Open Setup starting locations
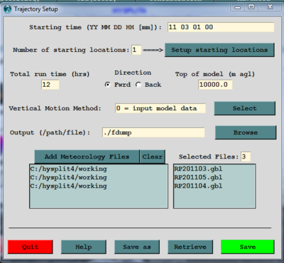The height and width of the screenshot is (263, 284). [219, 50]
